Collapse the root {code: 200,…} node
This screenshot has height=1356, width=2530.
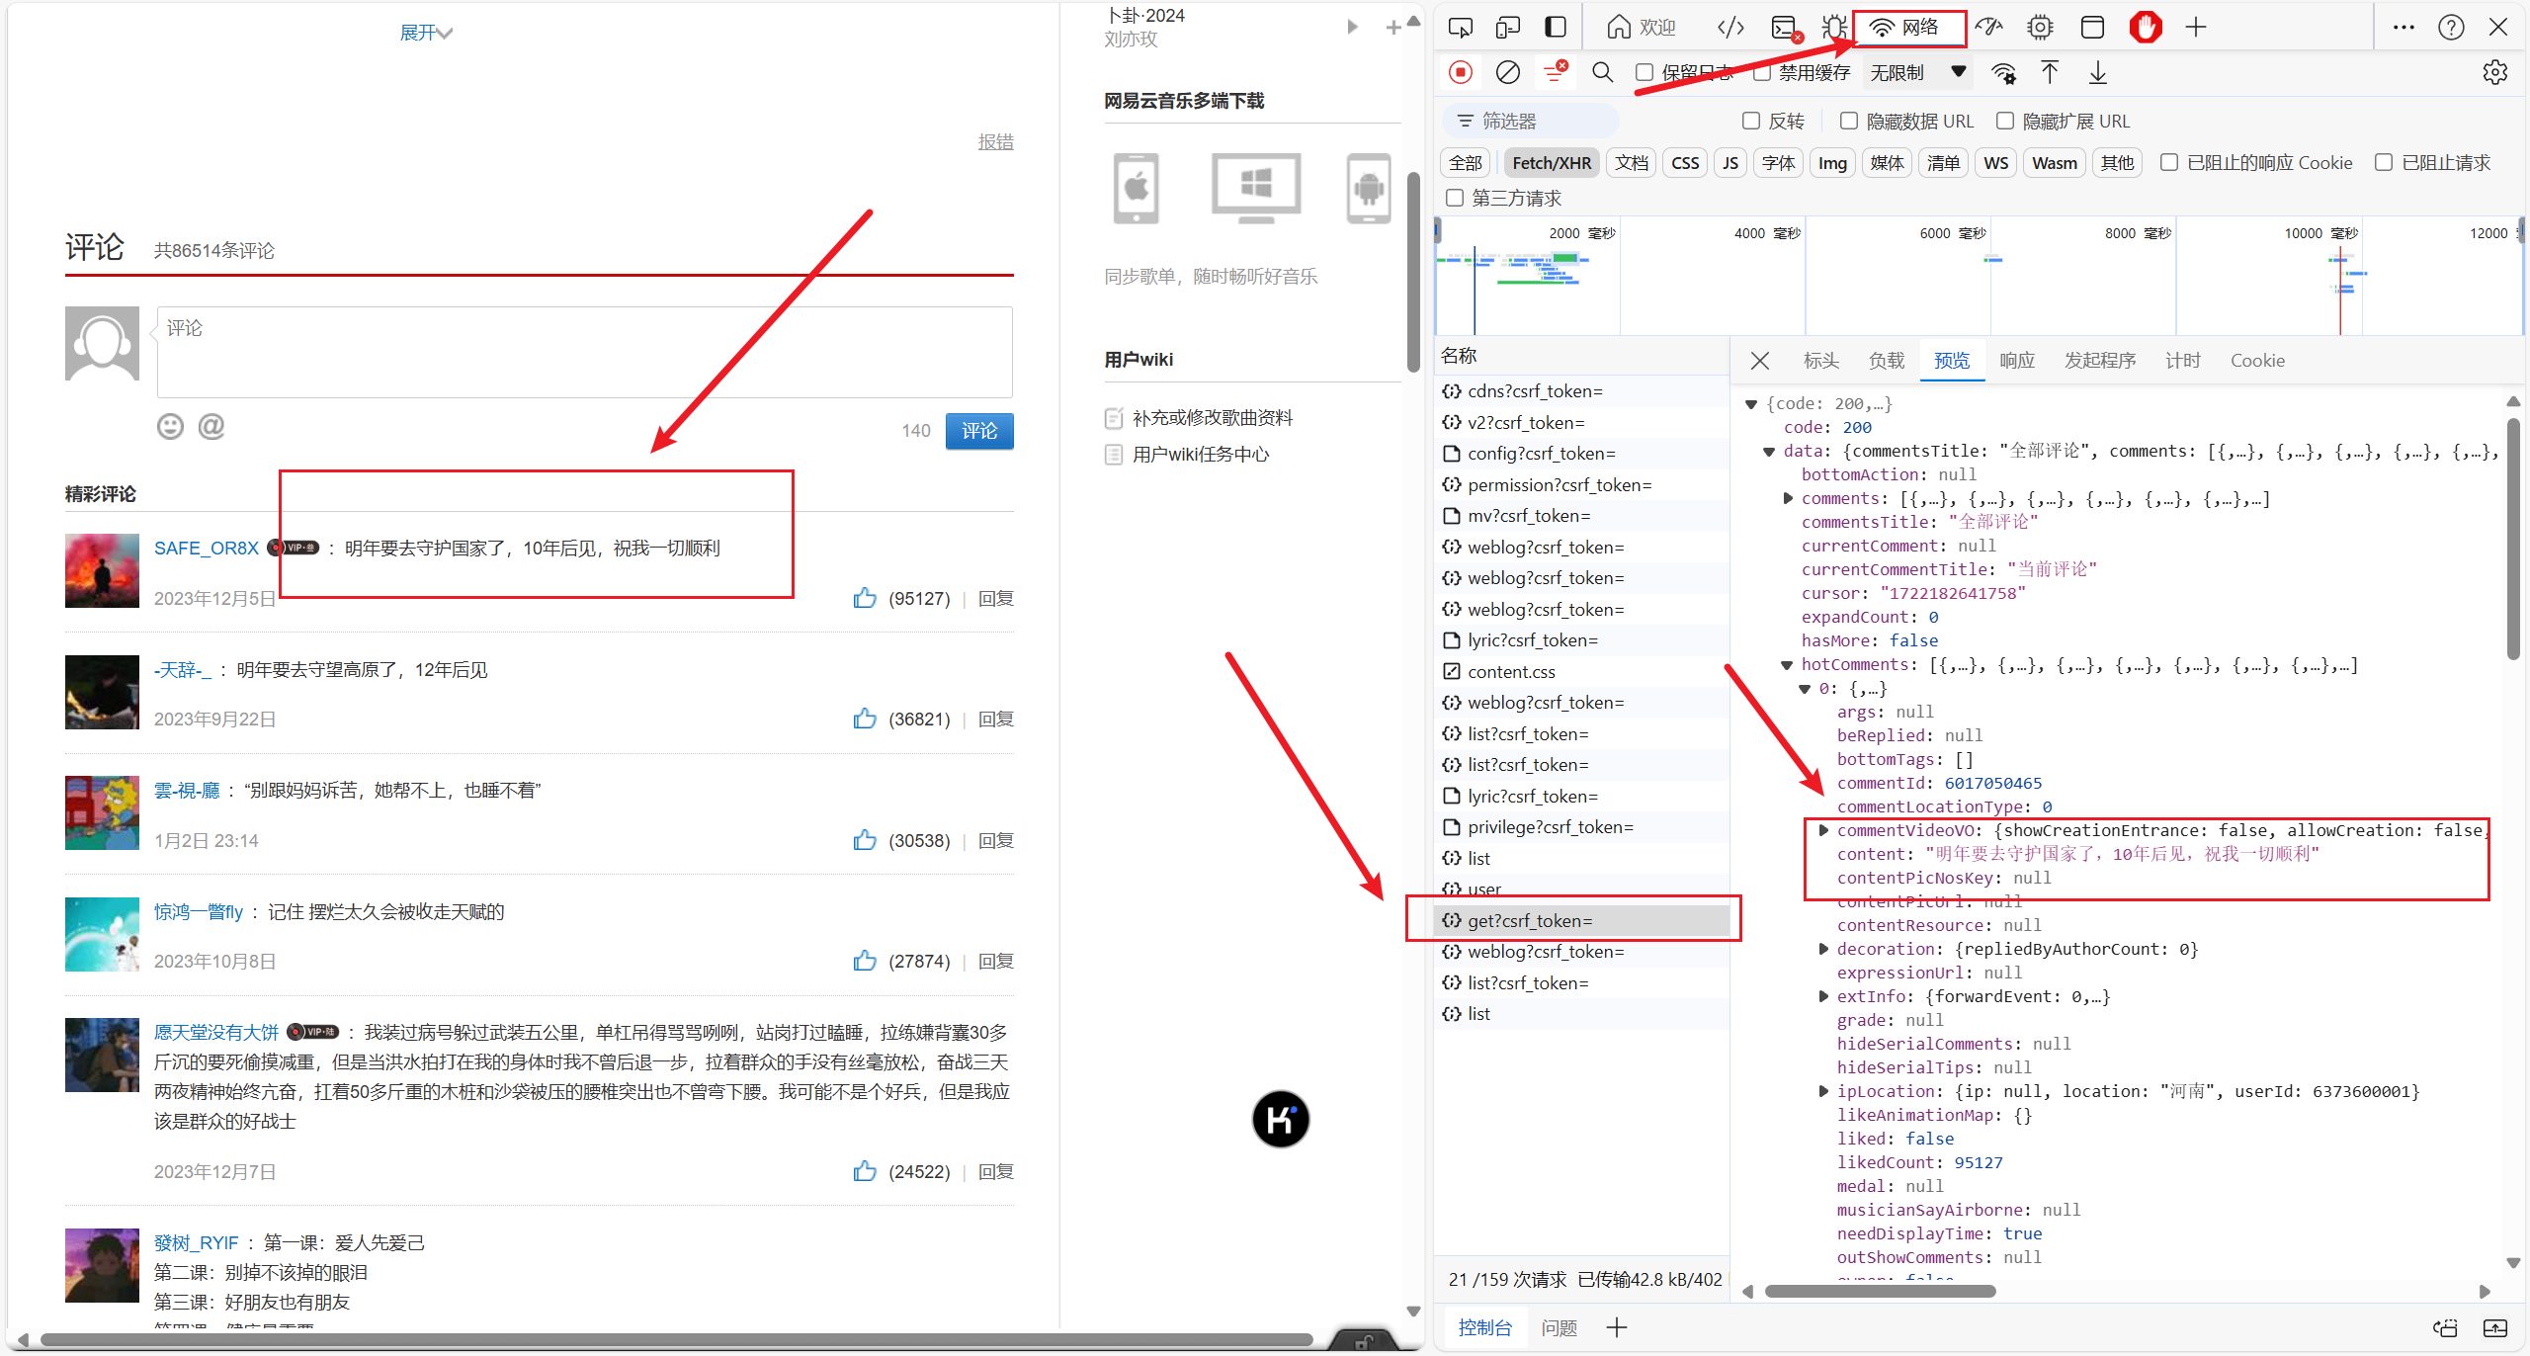coord(1751,404)
